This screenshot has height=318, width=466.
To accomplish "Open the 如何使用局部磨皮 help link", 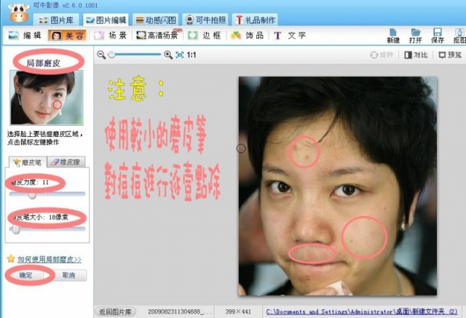I will pos(49,258).
